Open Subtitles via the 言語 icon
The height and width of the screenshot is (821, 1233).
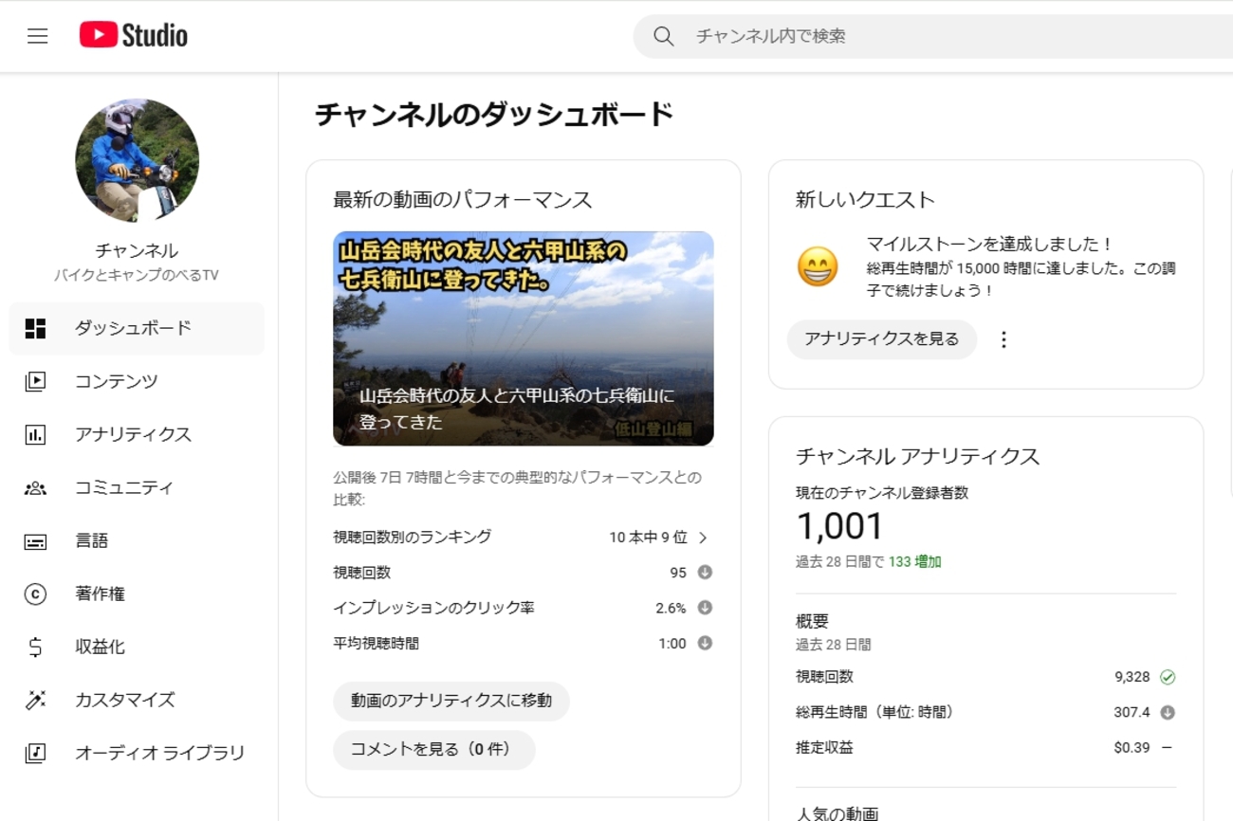pyautogui.click(x=35, y=541)
